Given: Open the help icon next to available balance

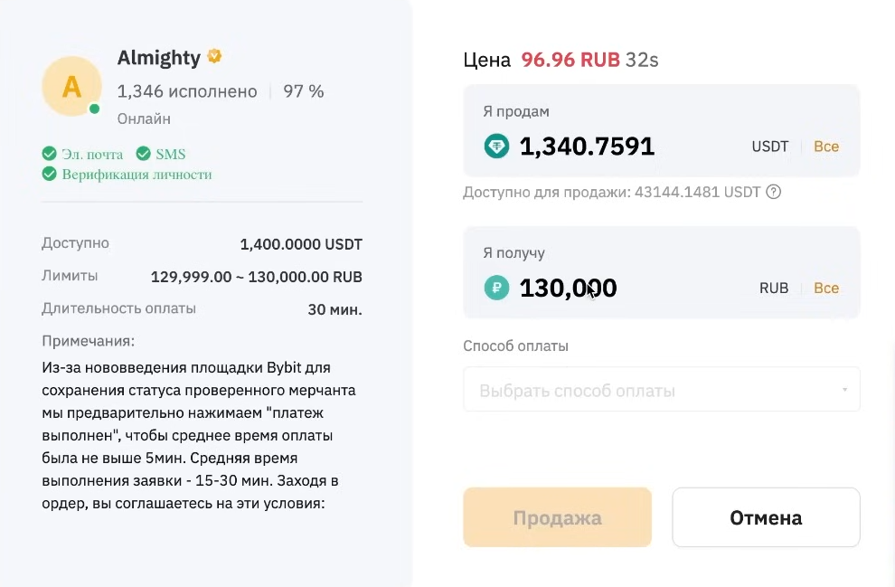Looking at the screenshot, I should pos(774,192).
